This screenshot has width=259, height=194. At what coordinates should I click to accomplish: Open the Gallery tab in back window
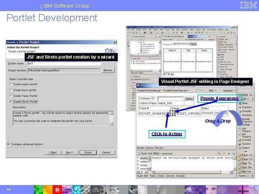pyautogui.click(x=141, y=73)
